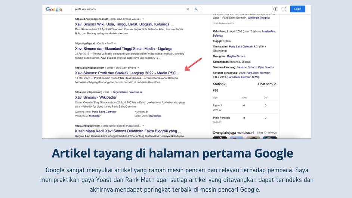The height and width of the screenshot is (198, 352).
Task: Click 'Midfielder' position link
Action: pyautogui.click(x=95, y=116)
